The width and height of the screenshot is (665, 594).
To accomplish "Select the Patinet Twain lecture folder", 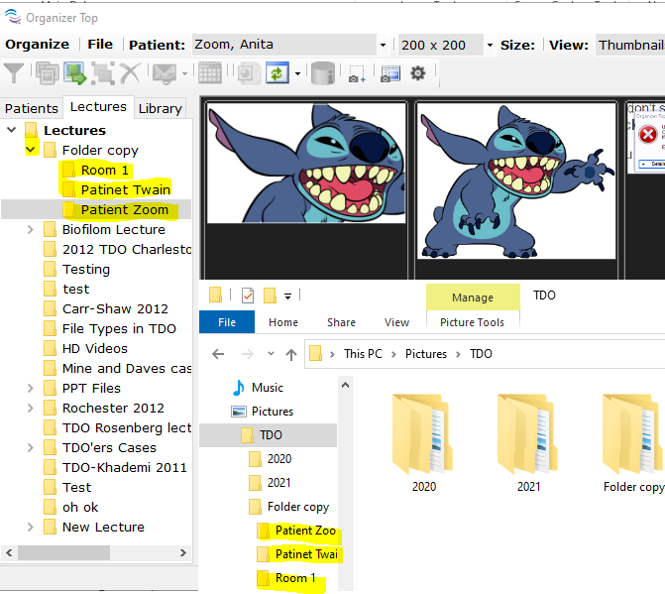I will pos(125,189).
